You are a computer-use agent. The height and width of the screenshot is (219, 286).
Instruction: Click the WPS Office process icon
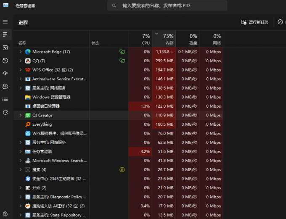[x=28, y=70]
